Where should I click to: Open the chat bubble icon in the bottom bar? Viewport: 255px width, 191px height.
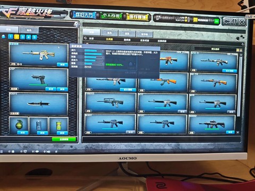[x=37, y=152]
